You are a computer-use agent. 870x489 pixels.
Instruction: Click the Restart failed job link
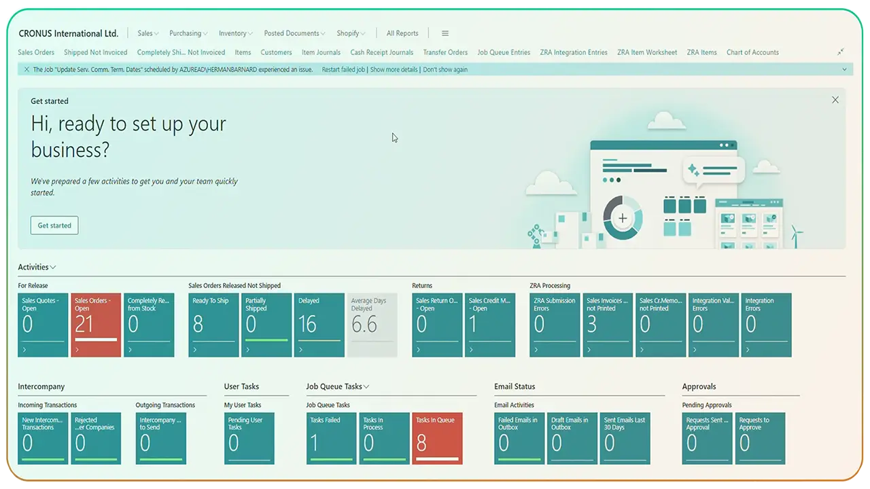coord(343,69)
